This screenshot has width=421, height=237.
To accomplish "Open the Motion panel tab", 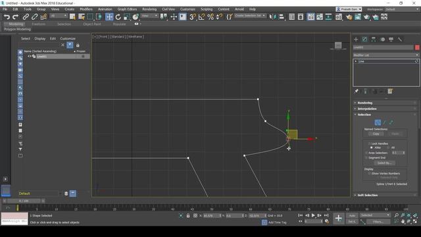I will pos(383,39).
